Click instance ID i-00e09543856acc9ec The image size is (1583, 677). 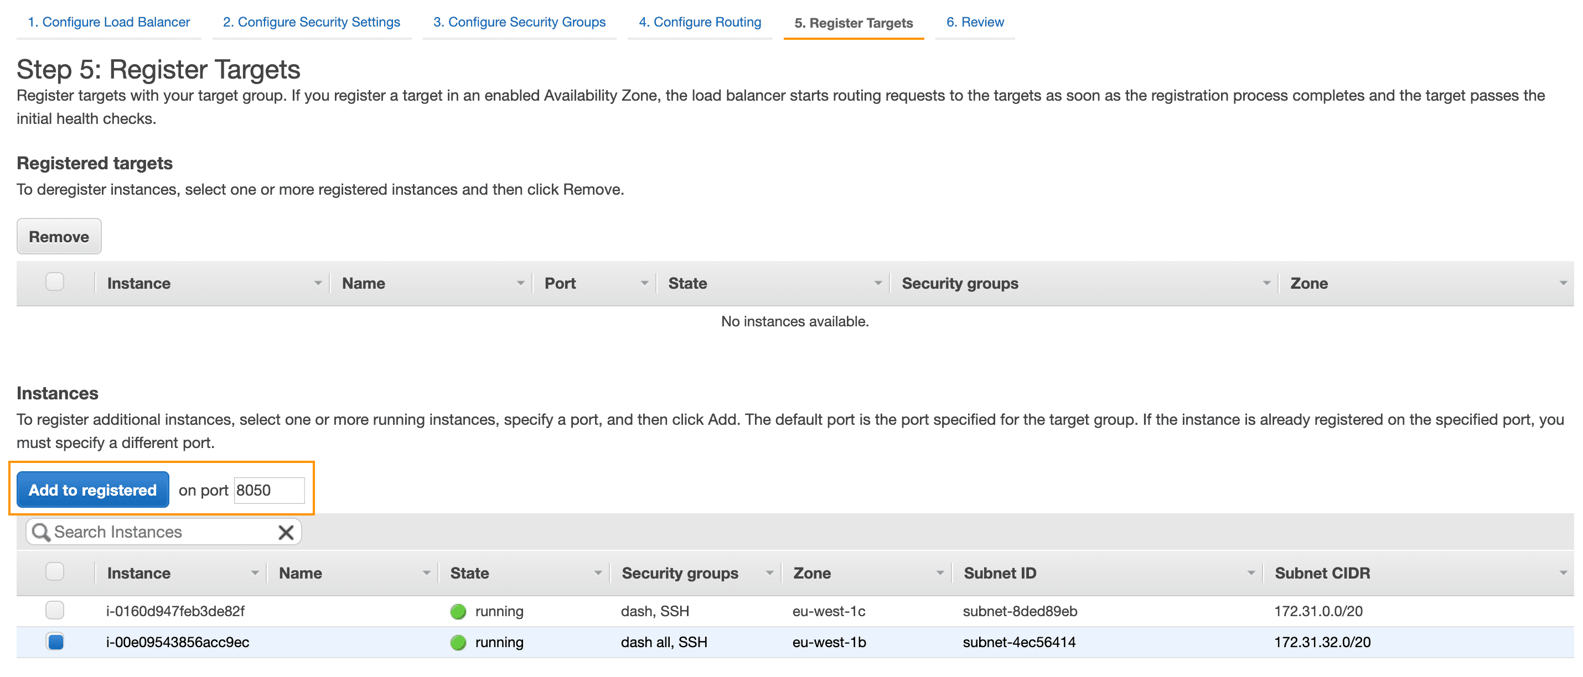(x=178, y=643)
